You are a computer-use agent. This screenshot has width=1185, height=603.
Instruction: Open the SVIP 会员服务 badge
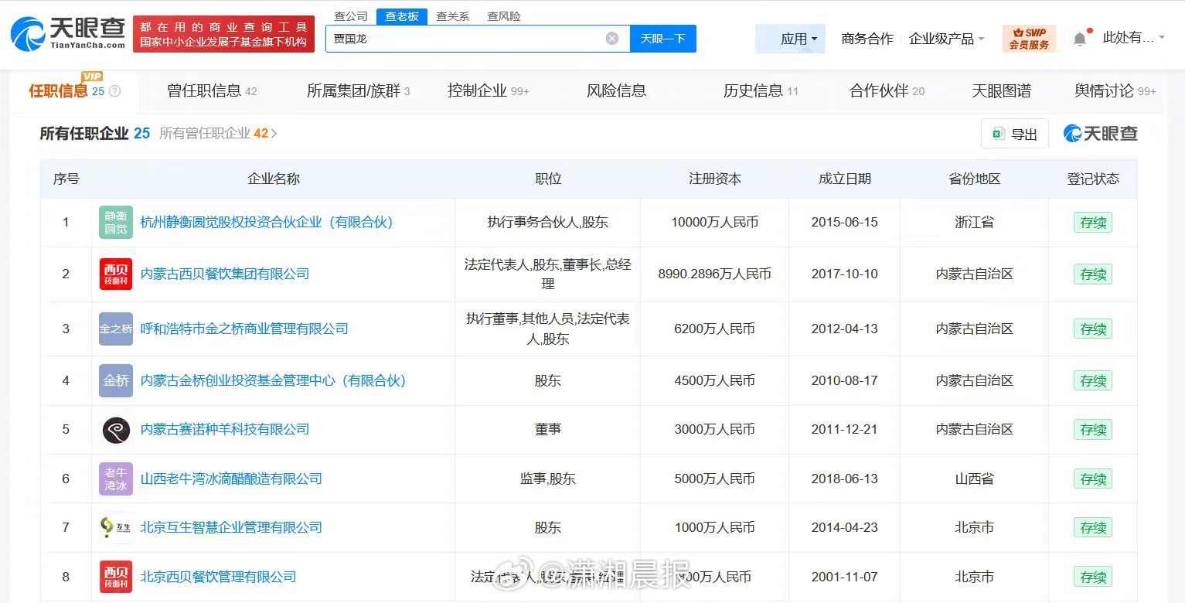(1029, 39)
